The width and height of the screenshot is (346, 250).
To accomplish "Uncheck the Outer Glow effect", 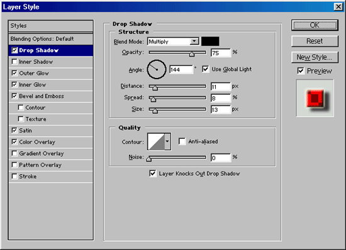I will coord(14,73).
